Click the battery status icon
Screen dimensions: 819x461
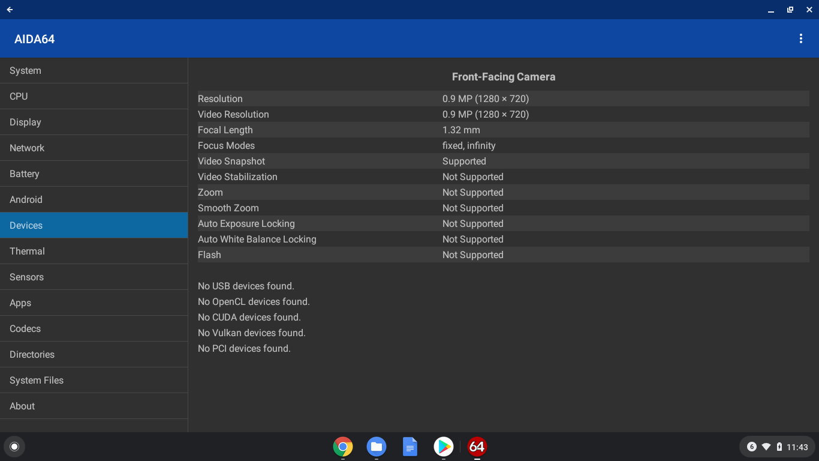tap(779, 447)
